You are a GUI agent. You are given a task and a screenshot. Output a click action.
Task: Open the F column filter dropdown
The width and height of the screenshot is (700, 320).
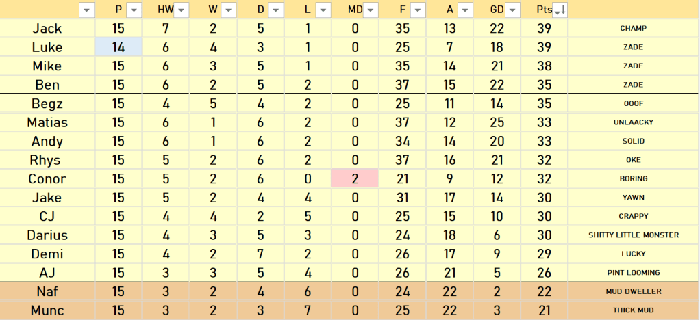click(418, 10)
